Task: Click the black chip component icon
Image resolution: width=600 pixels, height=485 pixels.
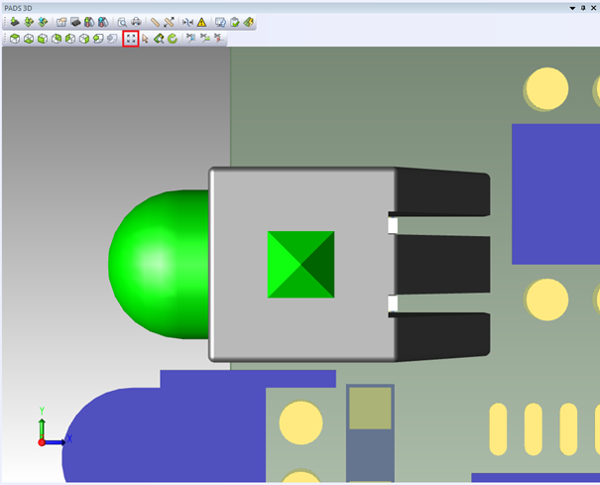Action: tap(75, 22)
